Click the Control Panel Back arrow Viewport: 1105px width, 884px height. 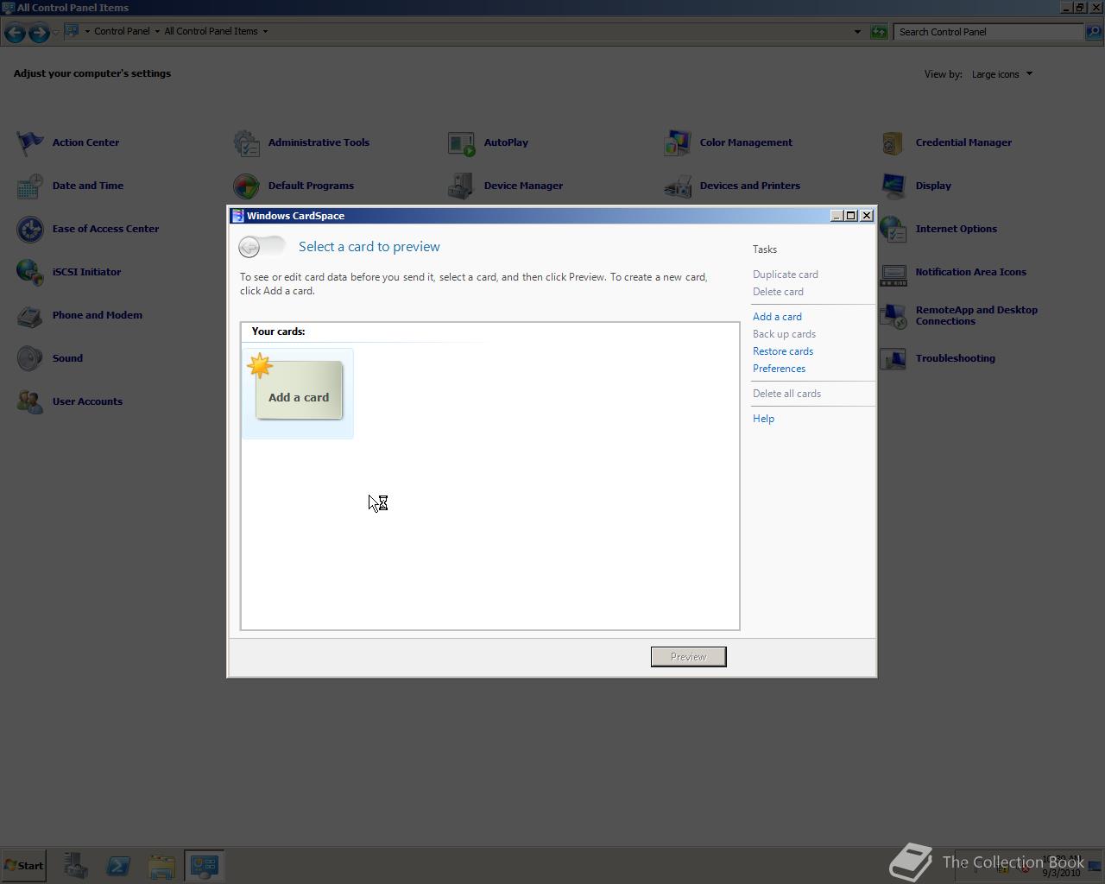(x=15, y=33)
